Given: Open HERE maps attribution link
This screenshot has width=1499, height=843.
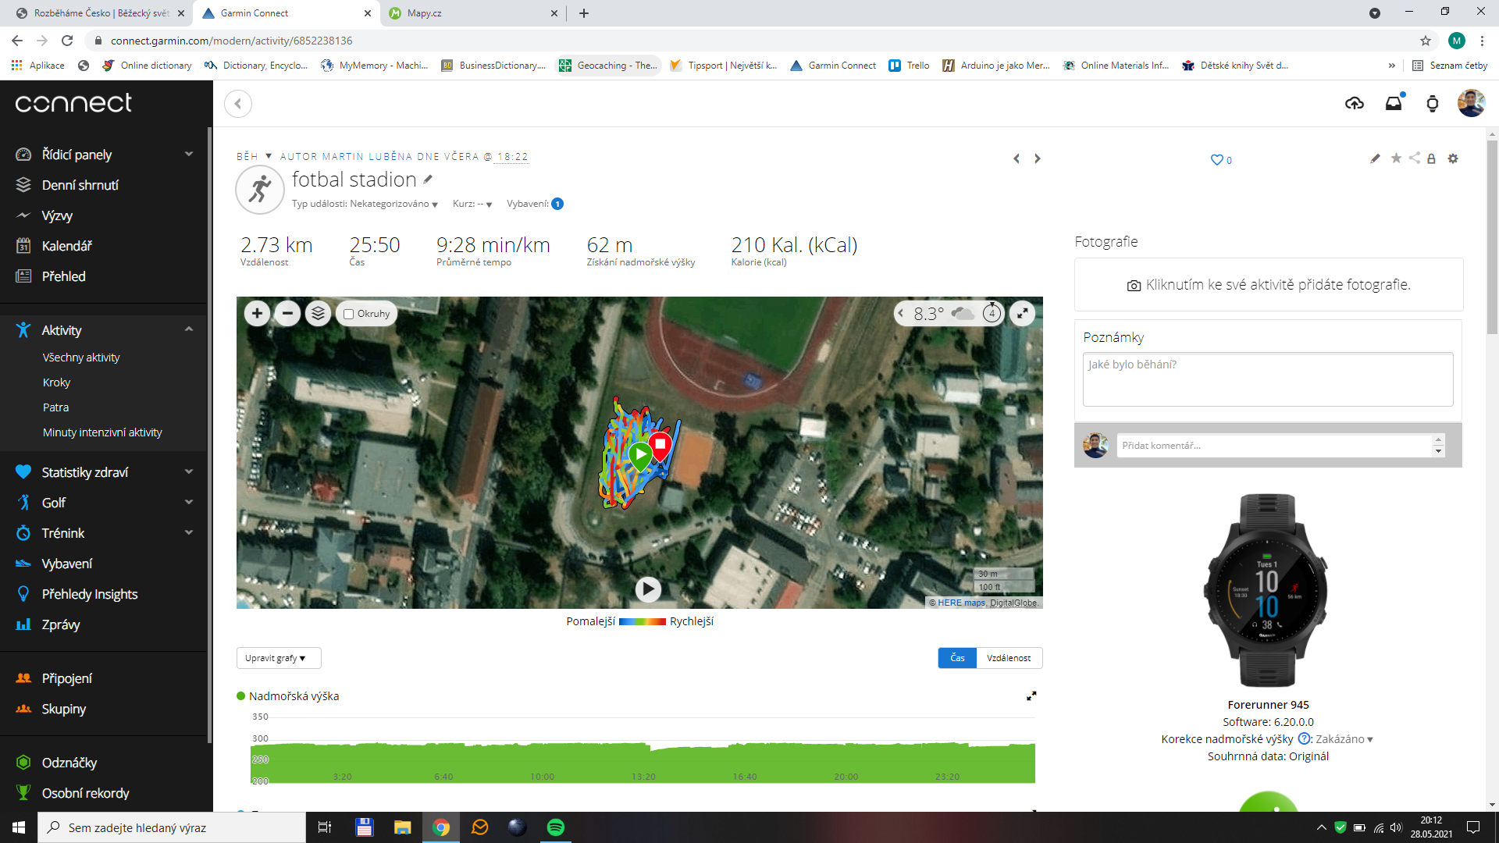Looking at the screenshot, I should click(961, 603).
